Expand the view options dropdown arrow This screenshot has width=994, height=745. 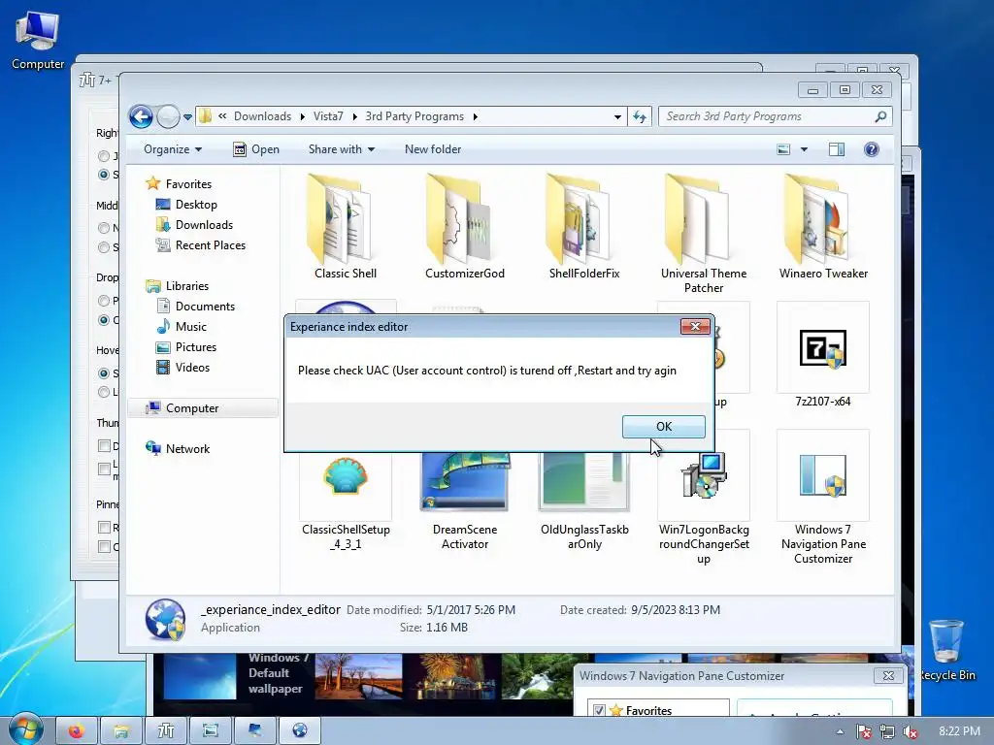pos(804,149)
